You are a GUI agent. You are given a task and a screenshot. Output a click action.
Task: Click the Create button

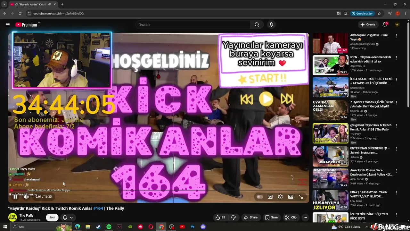[x=368, y=24]
